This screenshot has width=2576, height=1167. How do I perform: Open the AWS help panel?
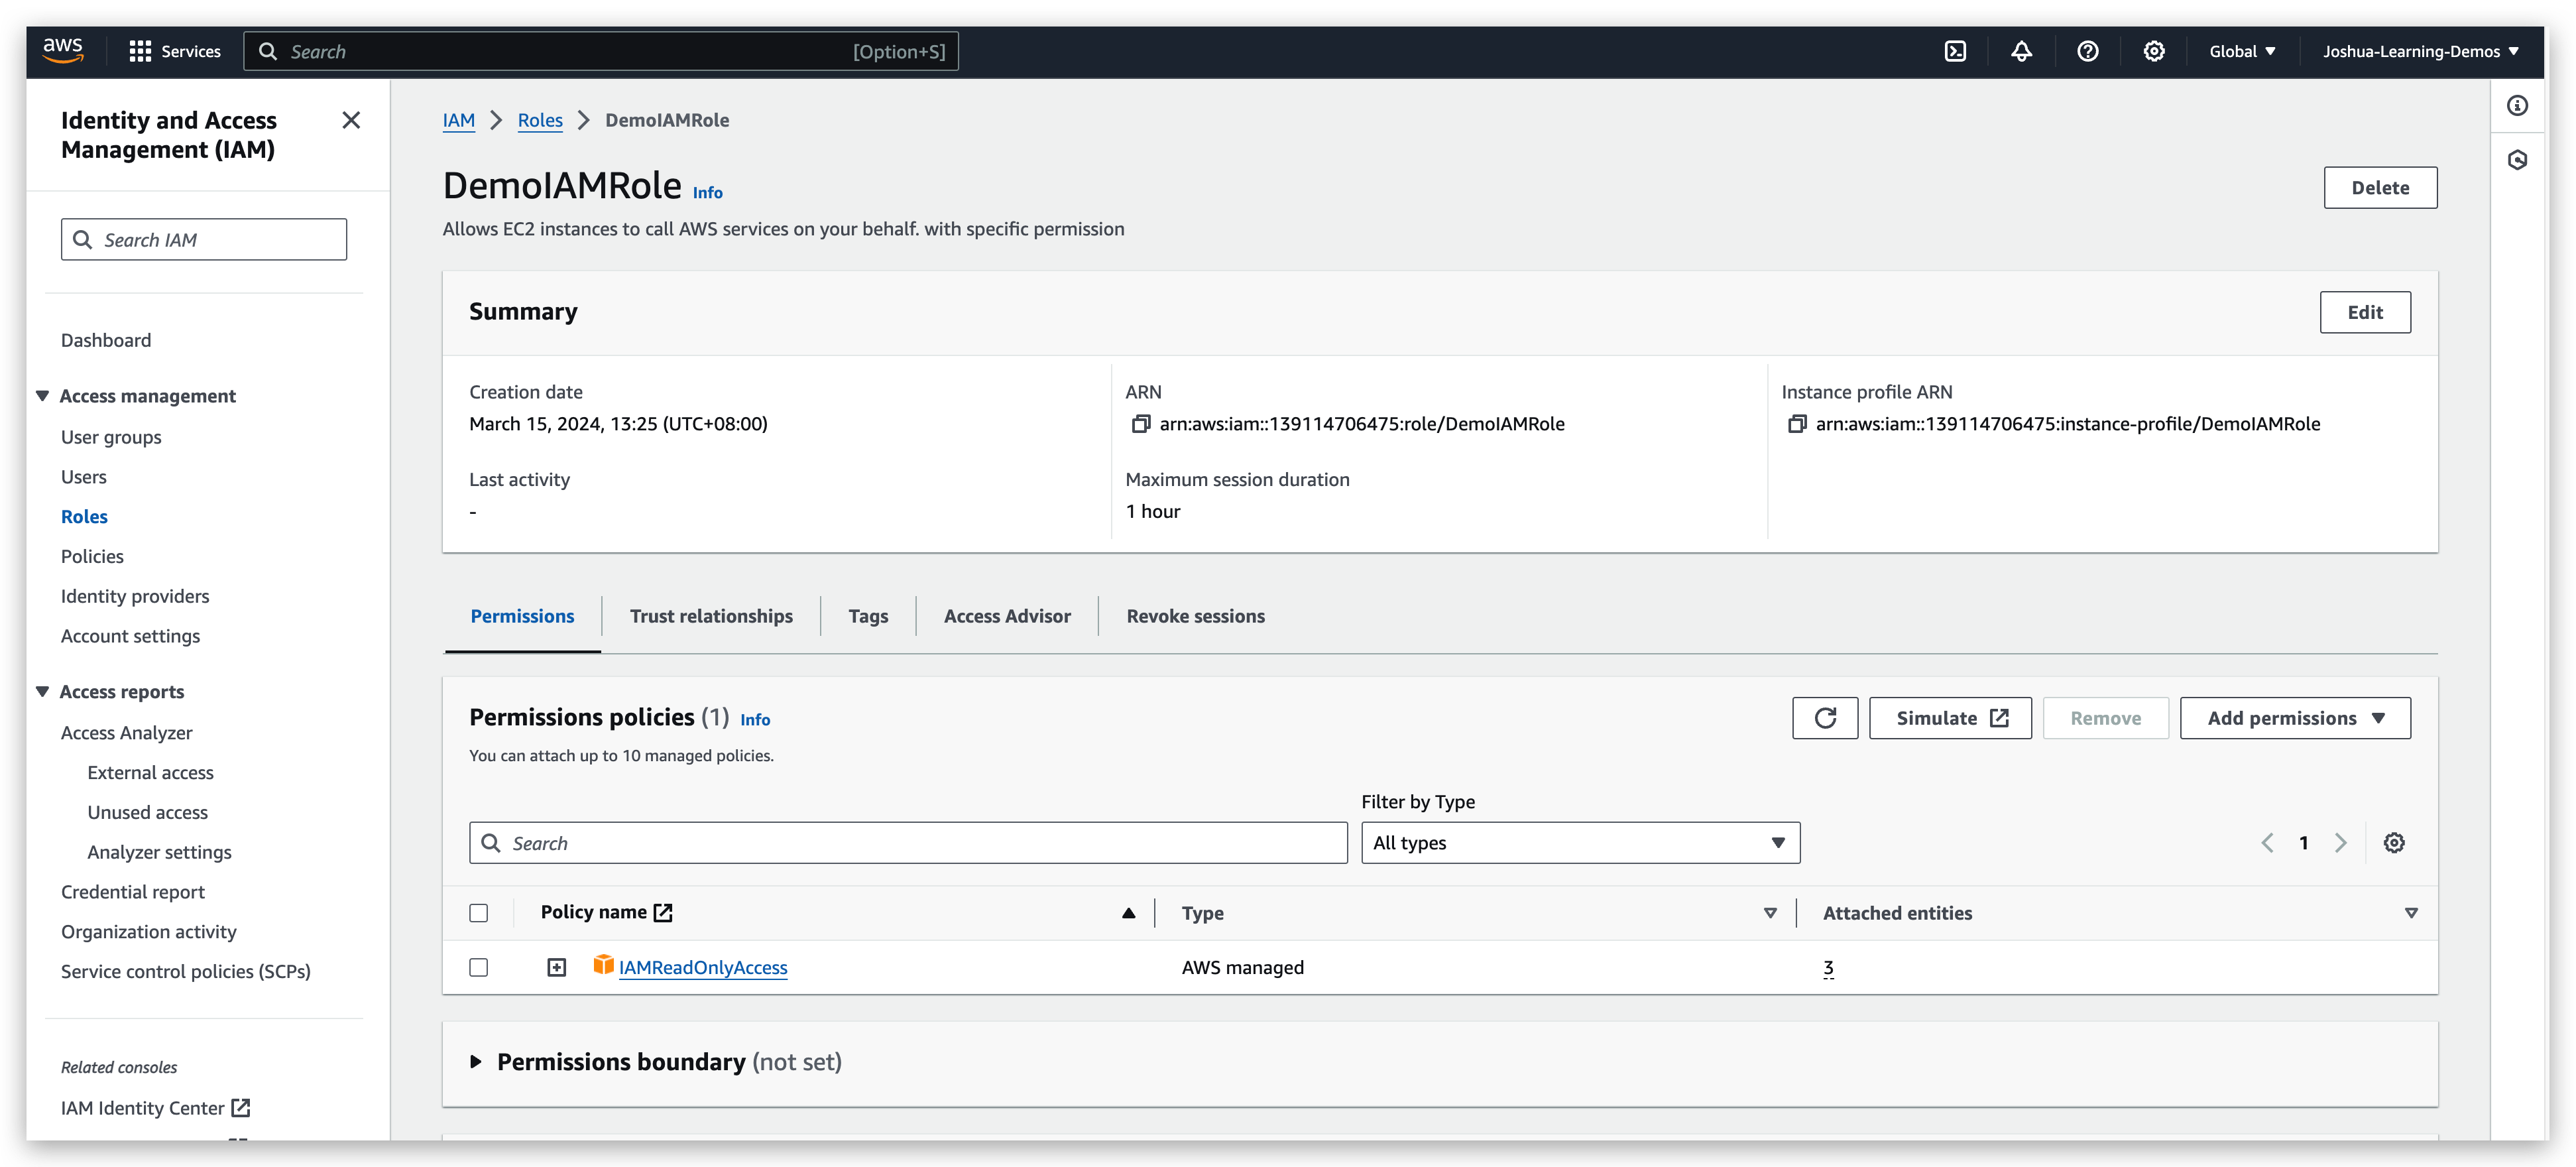pyautogui.click(x=2088, y=50)
